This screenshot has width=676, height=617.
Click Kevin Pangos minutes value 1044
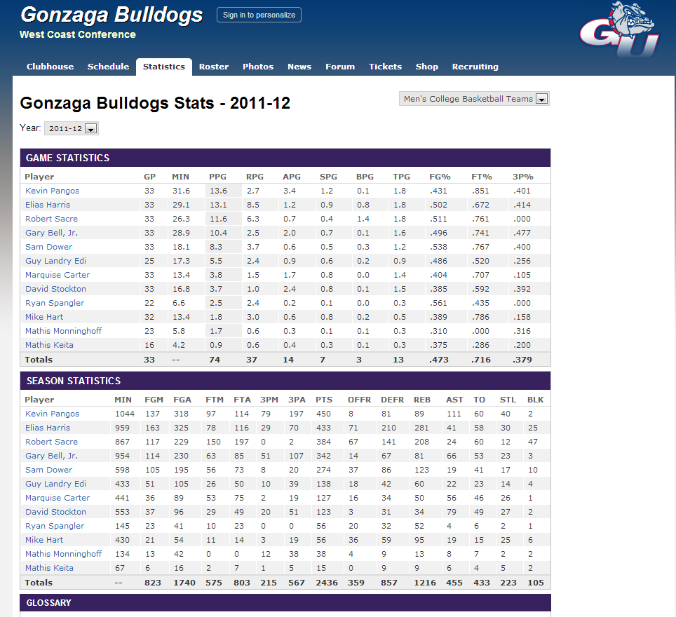pyautogui.click(x=125, y=414)
